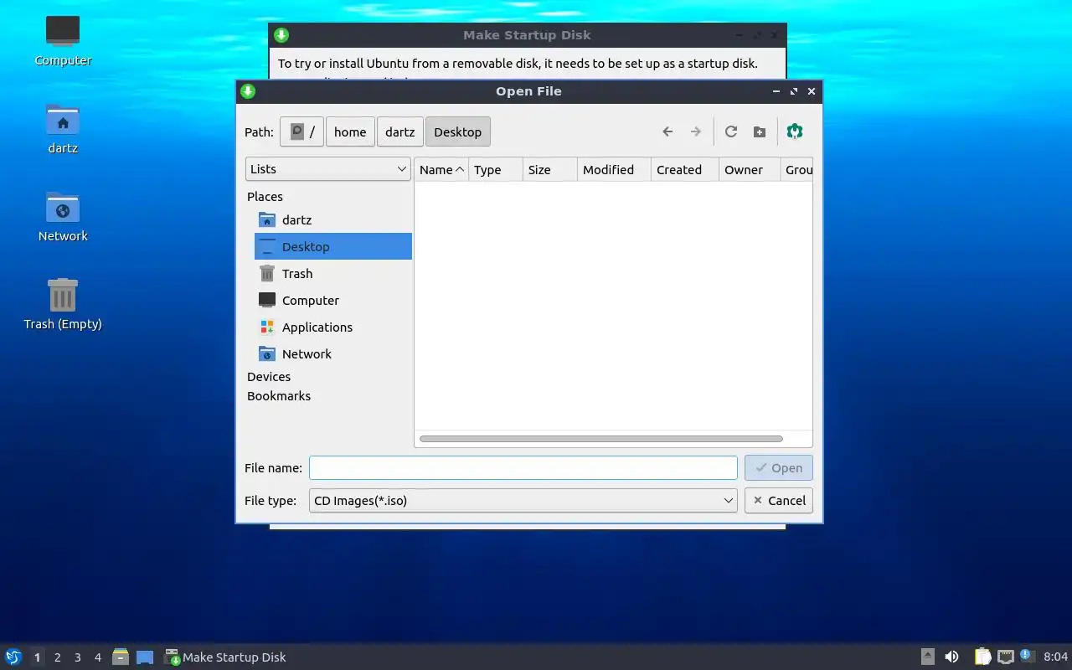Reload the current folder listing

(731, 131)
